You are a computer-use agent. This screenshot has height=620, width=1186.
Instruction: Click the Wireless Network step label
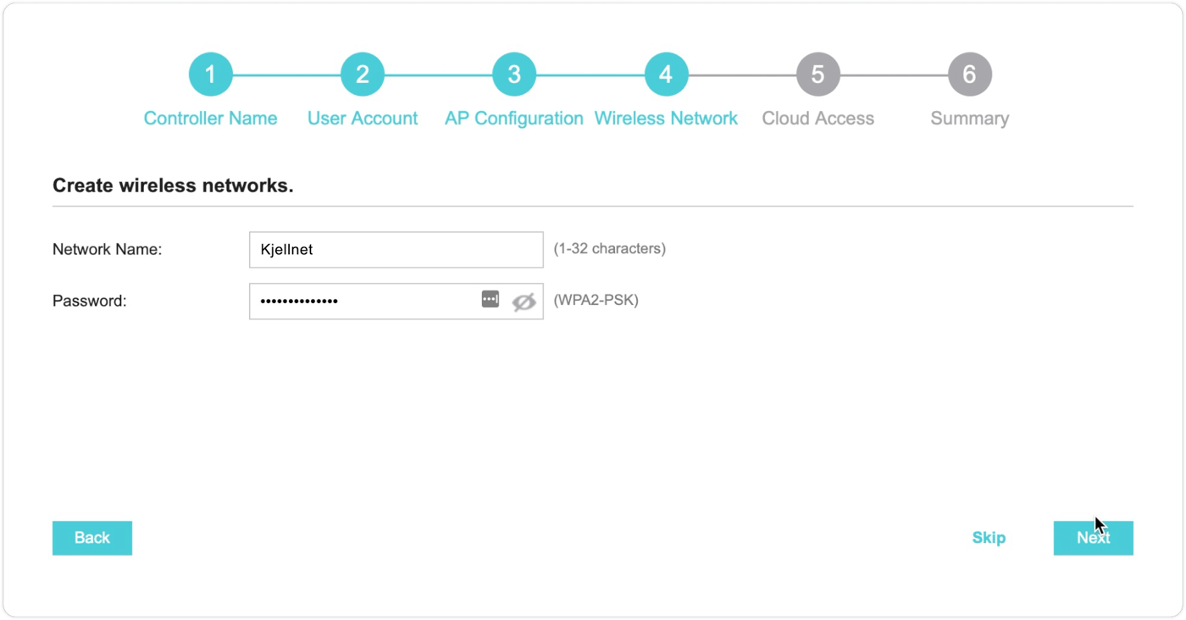click(x=666, y=119)
